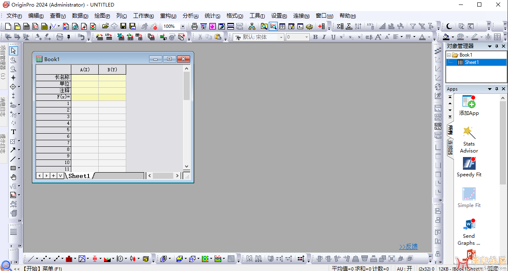Image resolution: width=508 pixels, height=271 pixels.
Task: Toggle the pin icon in second toolbar
Action: pos(68,37)
